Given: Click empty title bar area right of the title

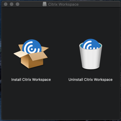Looking at the screenshot, I should [x=99, y=4].
